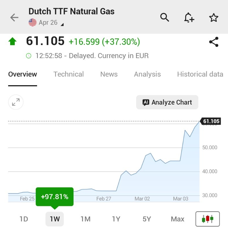Open the Historical data tab
The image size is (228, 231).
click(x=200, y=74)
